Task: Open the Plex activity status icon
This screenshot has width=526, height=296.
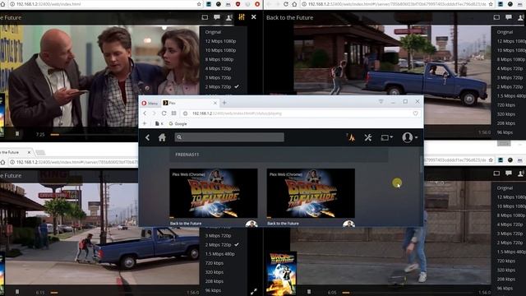Action: tap(351, 137)
